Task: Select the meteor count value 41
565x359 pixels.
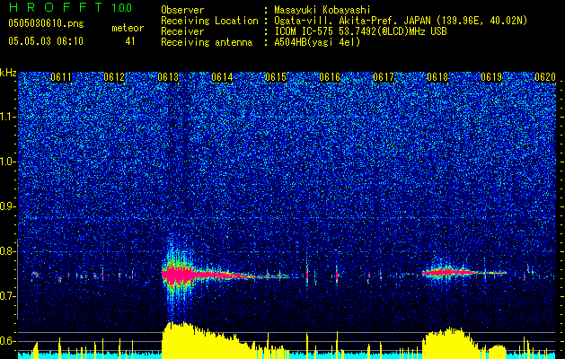Action: point(130,41)
